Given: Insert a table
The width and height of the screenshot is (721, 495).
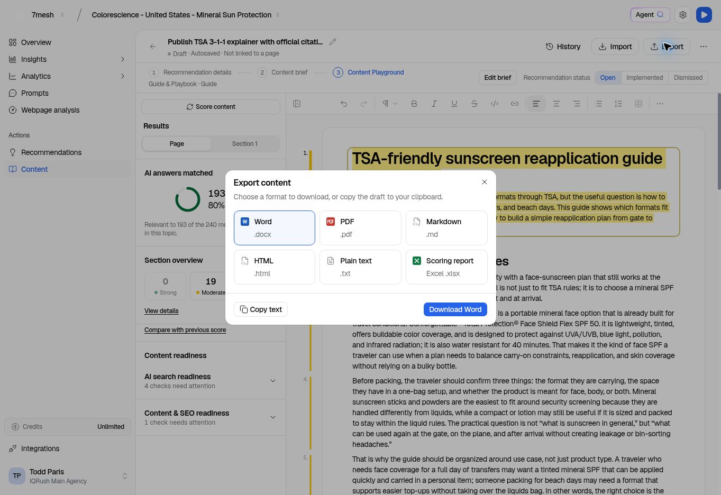Looking at the screenshot, I should 638,104.
